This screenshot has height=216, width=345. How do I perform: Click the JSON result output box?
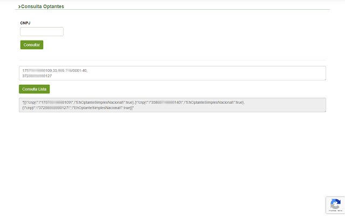pos(172,105)
